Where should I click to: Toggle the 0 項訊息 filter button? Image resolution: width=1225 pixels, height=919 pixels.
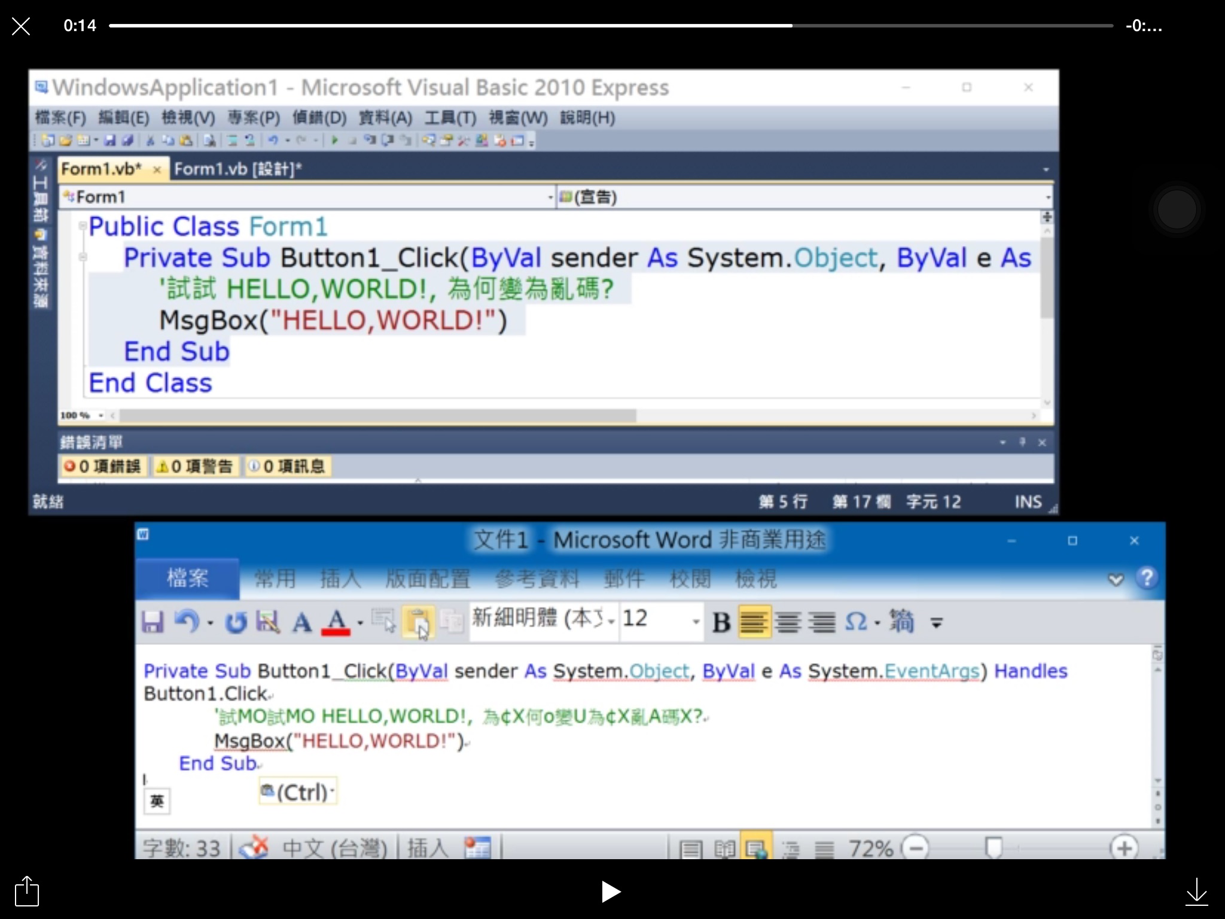pyautogui.click(x=287, y=466)
